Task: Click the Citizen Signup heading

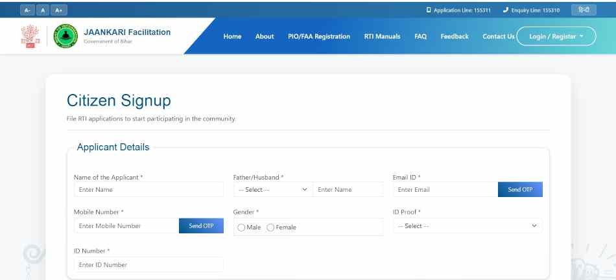Action: 119,100
